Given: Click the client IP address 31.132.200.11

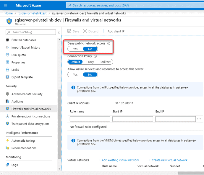Looking at the screenshot, I should click(x=124, y=103).
